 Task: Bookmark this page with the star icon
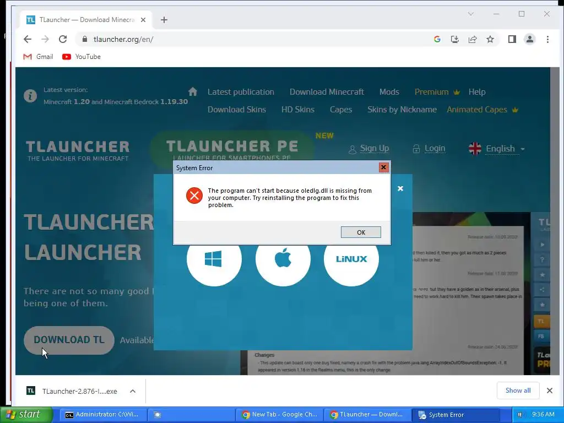pos(490,39)
